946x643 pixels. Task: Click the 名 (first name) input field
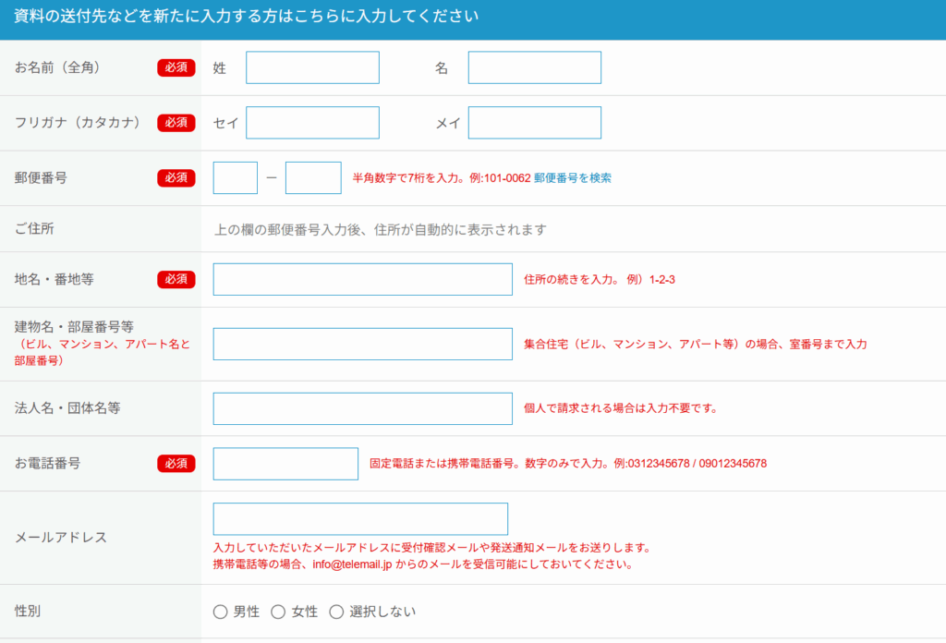(534, 67)
